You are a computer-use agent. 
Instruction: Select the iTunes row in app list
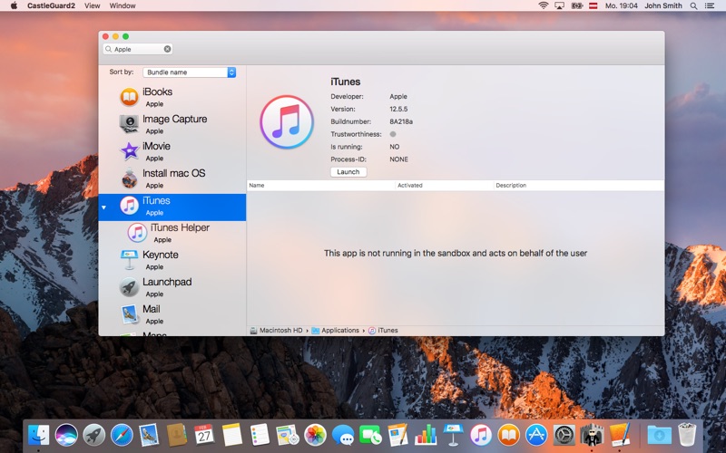tap(172, 207)
